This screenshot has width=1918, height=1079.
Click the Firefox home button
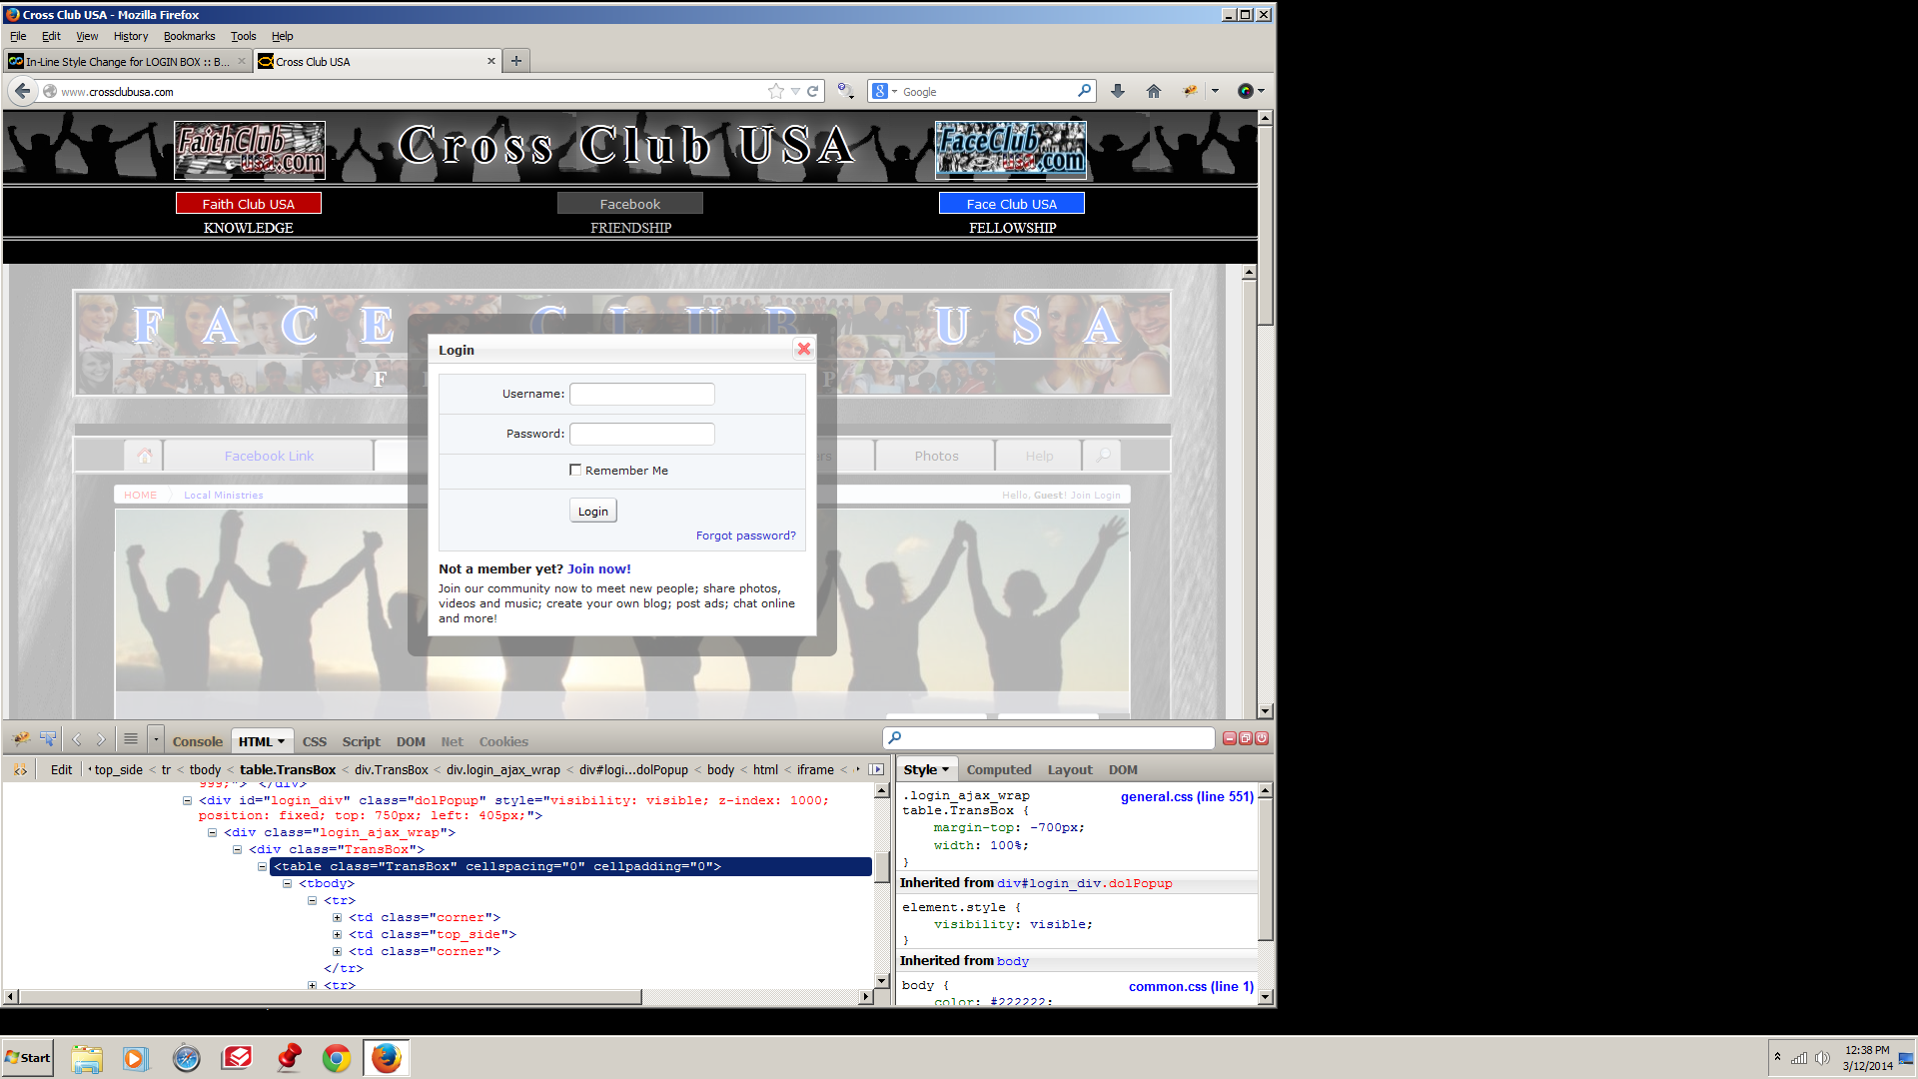(1154, 91)
